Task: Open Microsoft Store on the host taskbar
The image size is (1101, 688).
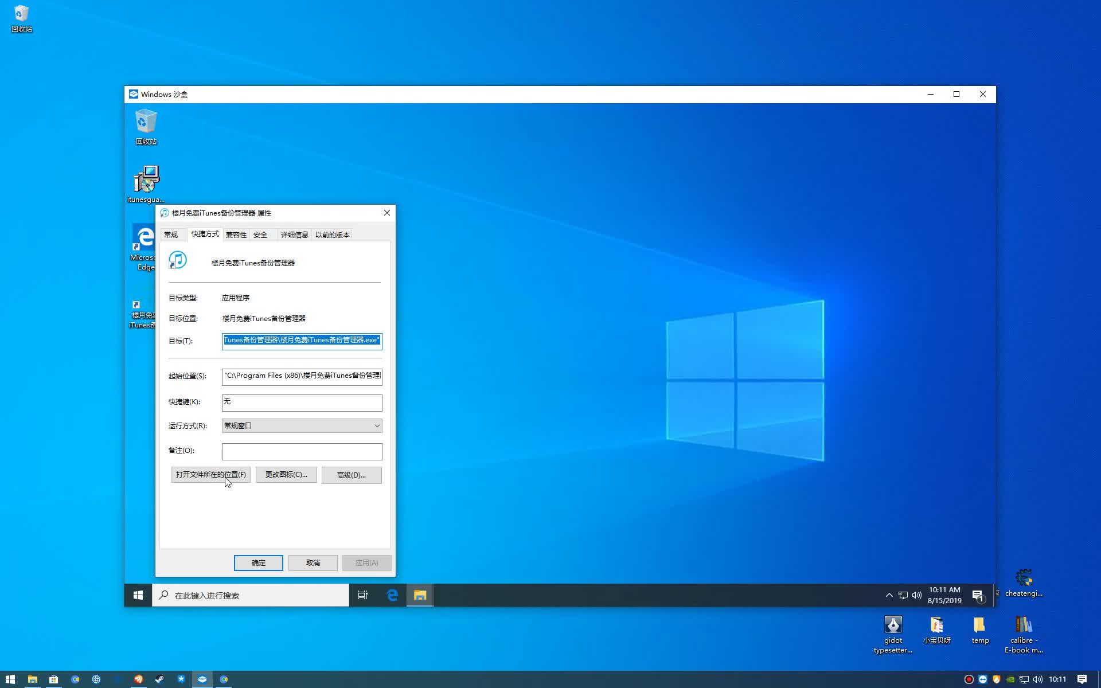Action: tap(53, 679)
